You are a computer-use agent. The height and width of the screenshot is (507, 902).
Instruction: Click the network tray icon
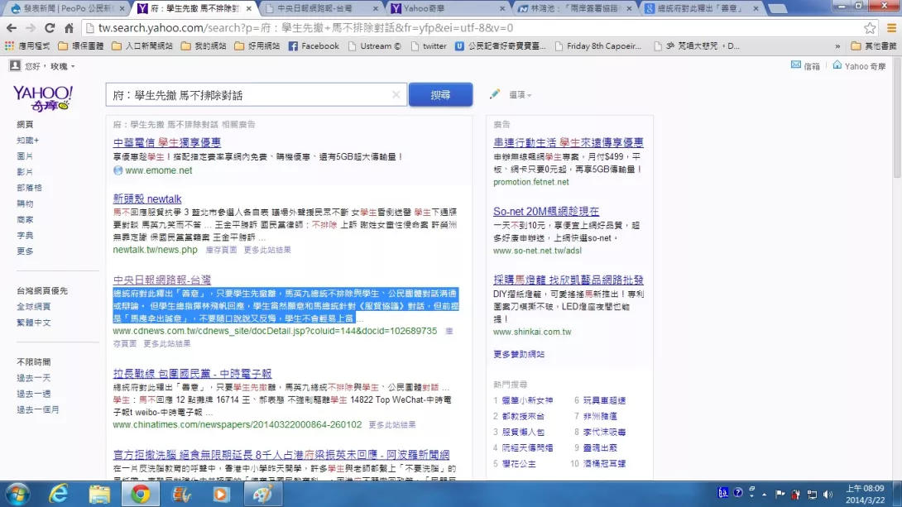[813, 495]
